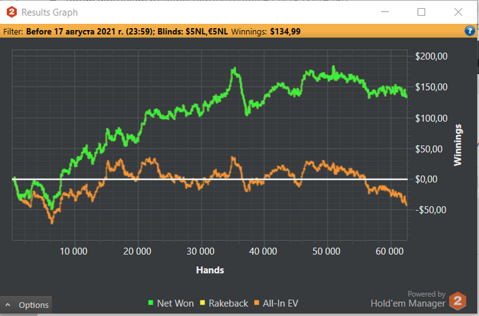The image size is (479, 316).
Task: Click the Rakeback legend label
Action: 228,303
